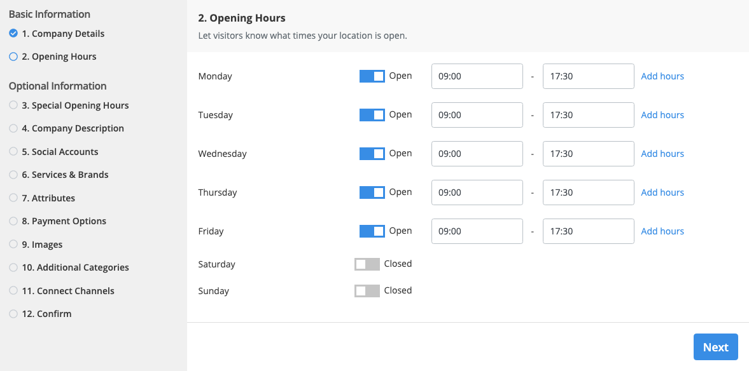Screen dimensions: 749x371
Task: Open step 9. Images
Action: (x=42, y=244)
